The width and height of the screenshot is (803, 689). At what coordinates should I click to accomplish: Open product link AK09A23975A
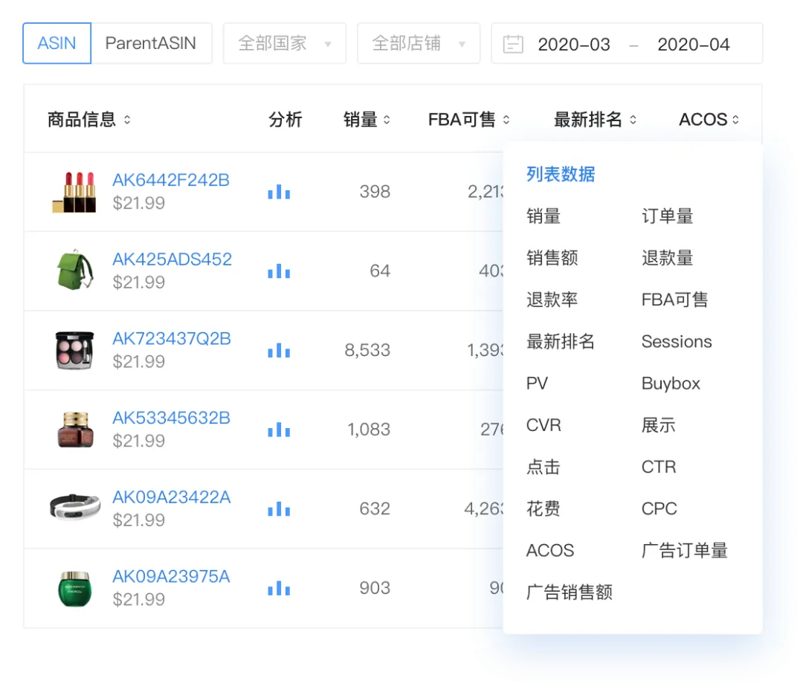pos(171,577)
